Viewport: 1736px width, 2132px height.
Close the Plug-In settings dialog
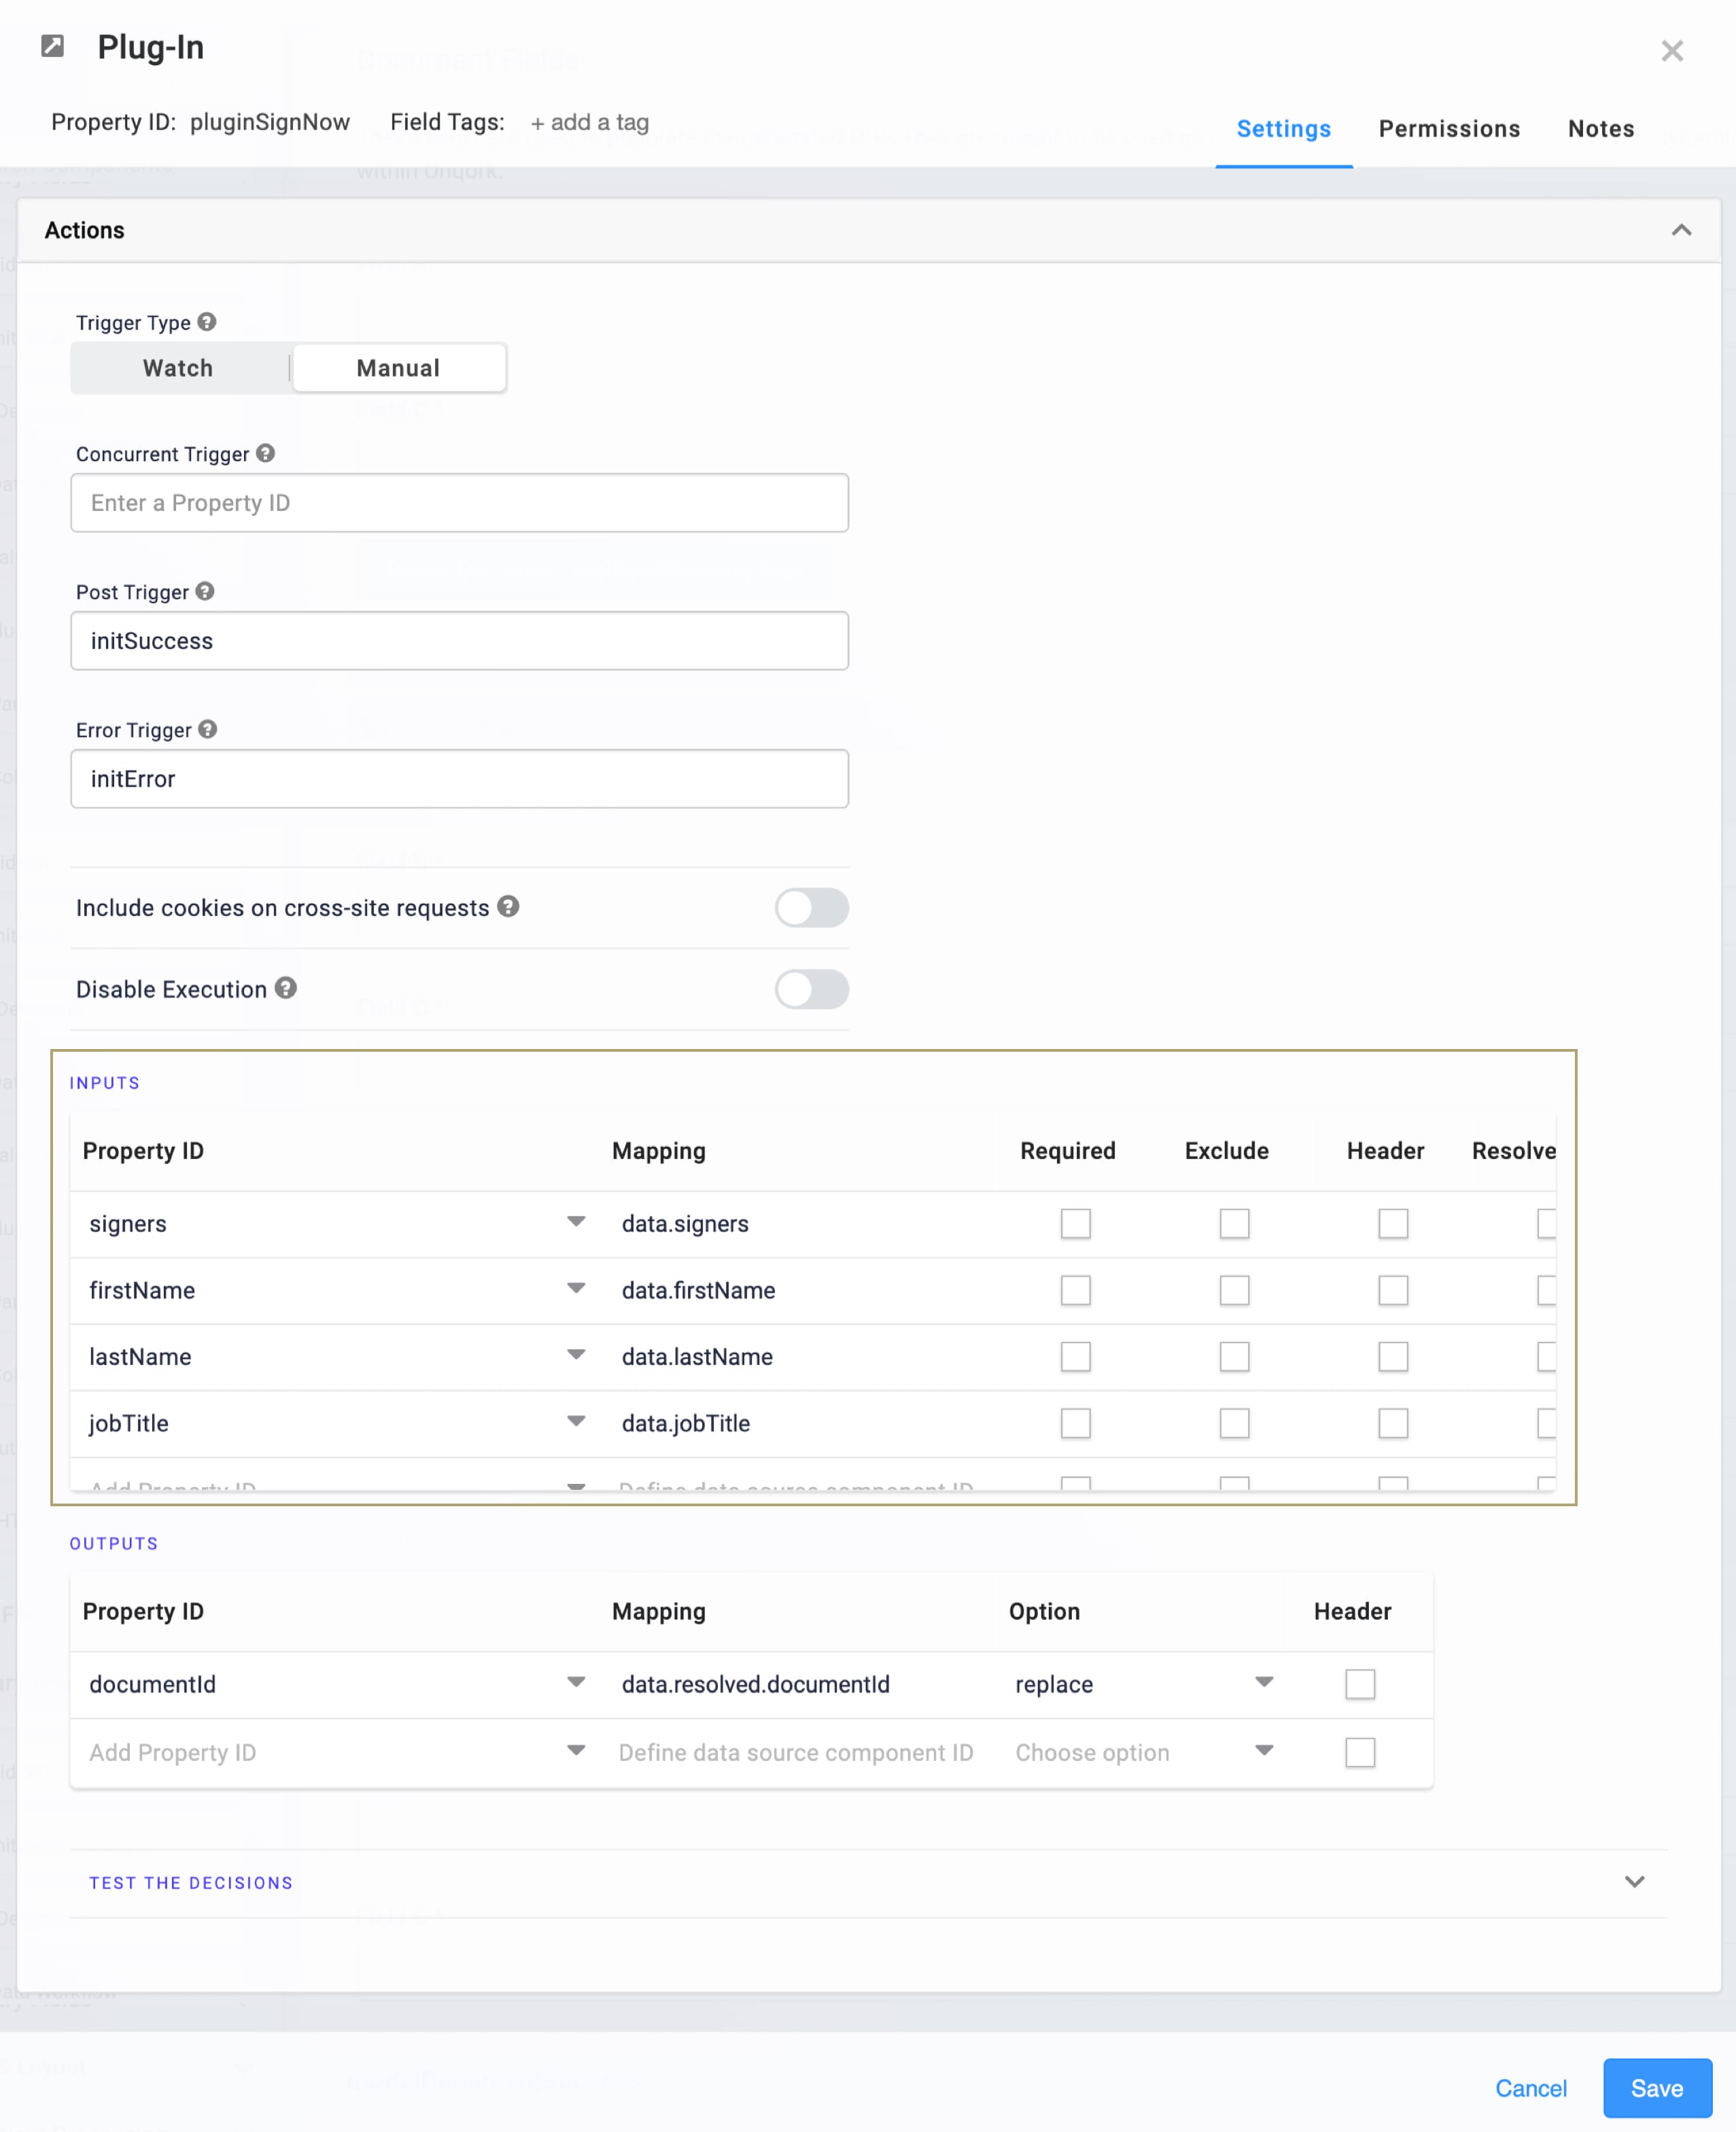click(1672, 50)
